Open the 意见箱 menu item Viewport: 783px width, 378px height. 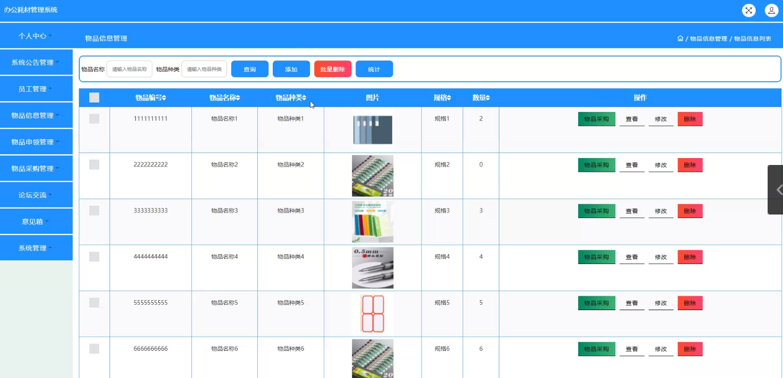(x=36, y=222)
